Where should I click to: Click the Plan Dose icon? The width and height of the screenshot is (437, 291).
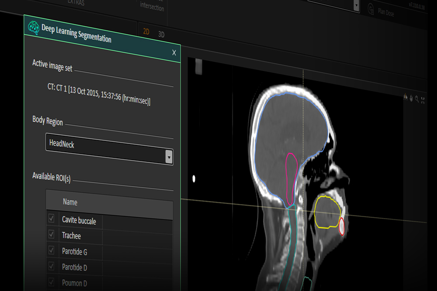tap(371, 9)
